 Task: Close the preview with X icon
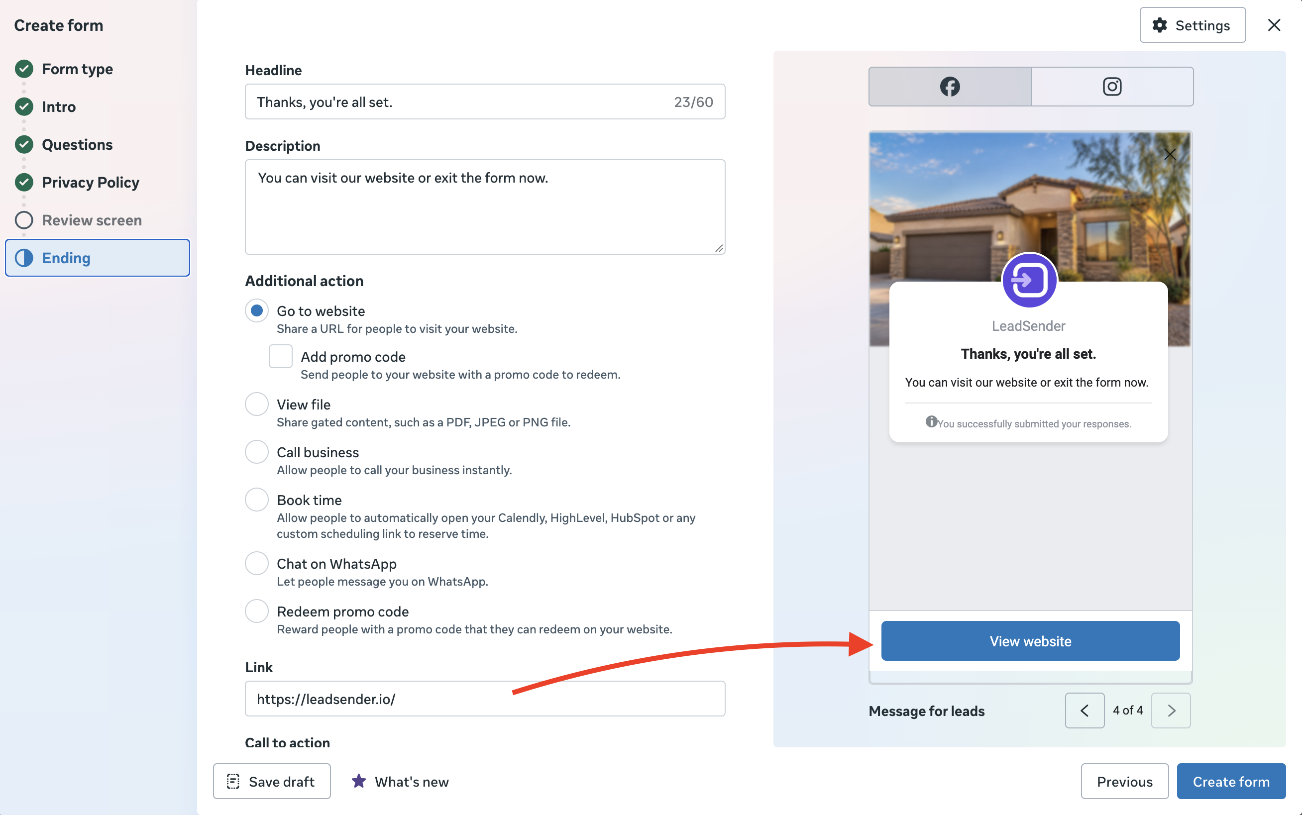point(1170,154)
